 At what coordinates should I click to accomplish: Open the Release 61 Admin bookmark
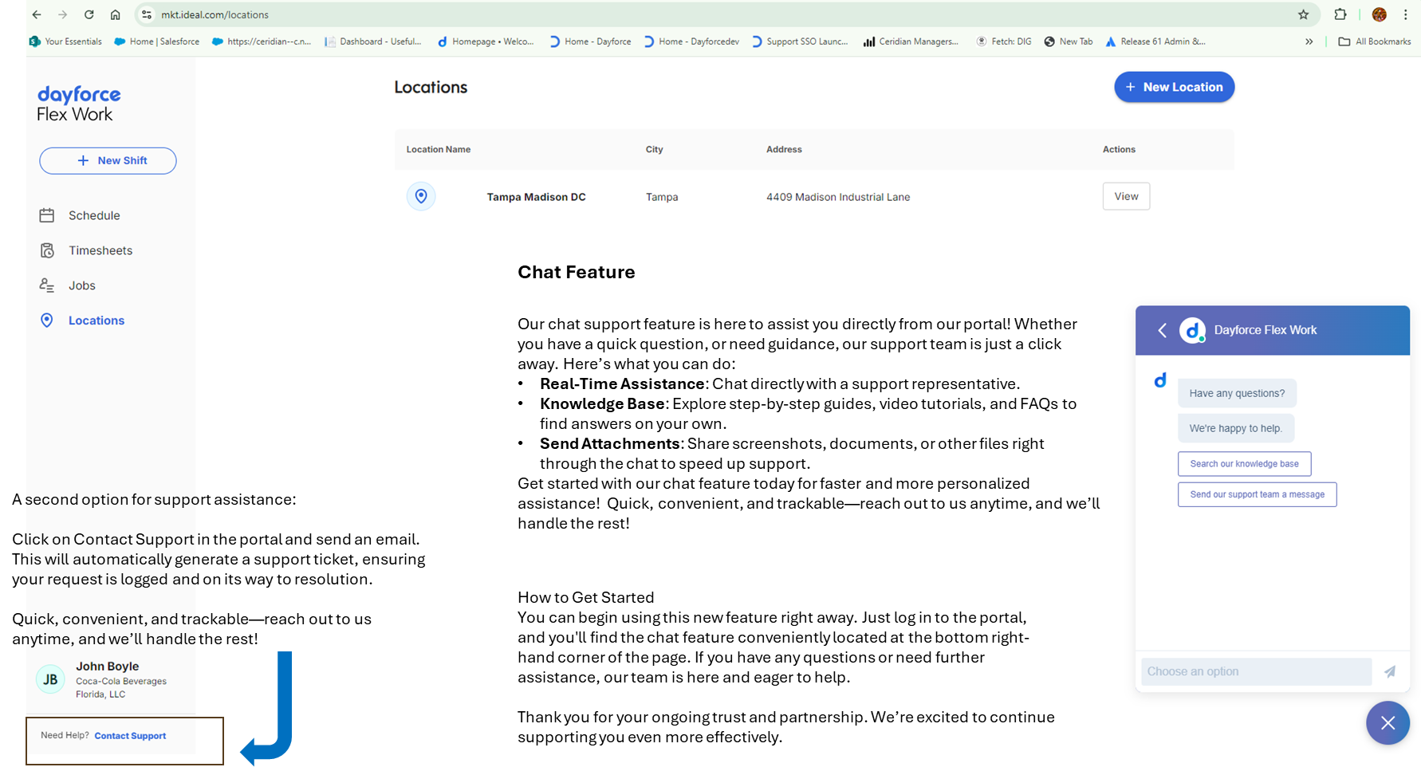[x=1155, y=41]
